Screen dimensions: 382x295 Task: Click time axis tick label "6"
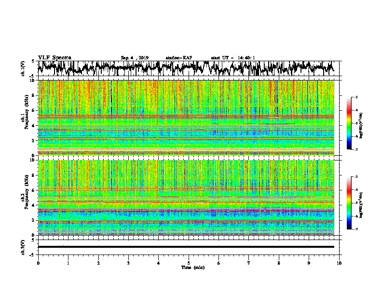click(218, 263)
